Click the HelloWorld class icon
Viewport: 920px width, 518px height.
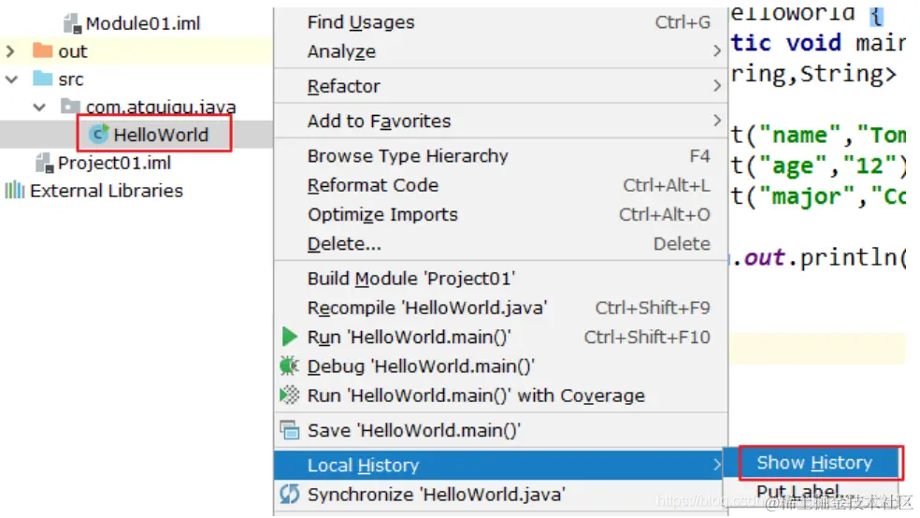click(98, 135)
